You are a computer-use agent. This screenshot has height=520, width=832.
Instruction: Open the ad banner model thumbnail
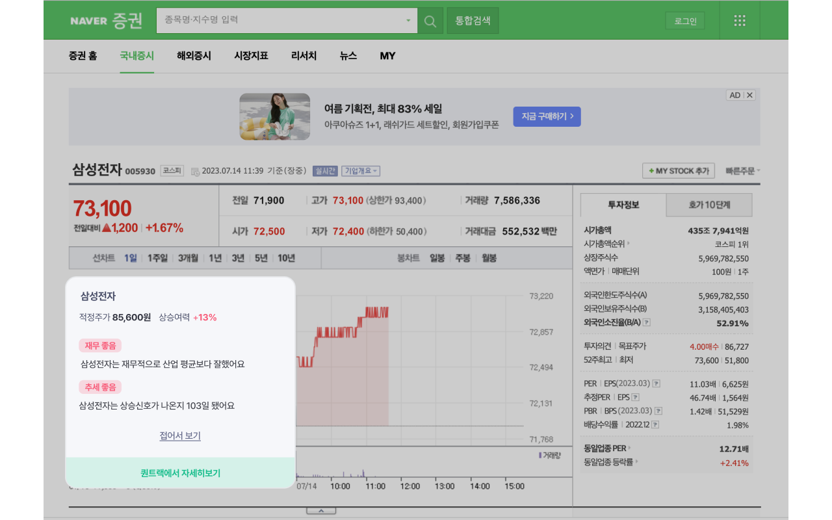tap(274, 117)
